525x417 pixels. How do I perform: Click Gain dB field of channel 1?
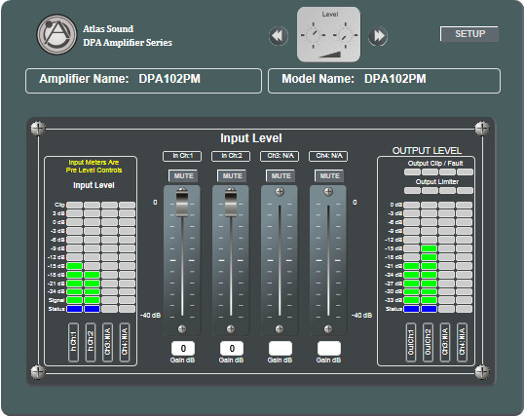click(183, 349)
